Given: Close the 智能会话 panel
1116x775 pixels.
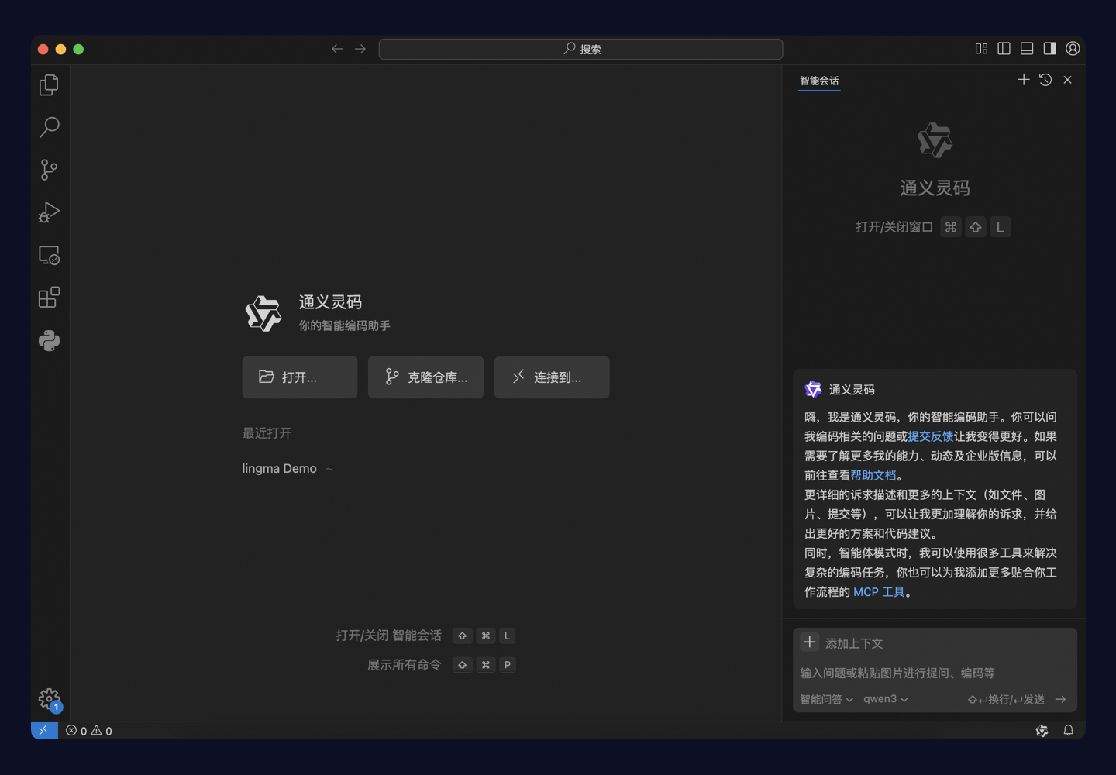Looking at the screenshot, I should pyautogui.click(x=1068, y=80).
